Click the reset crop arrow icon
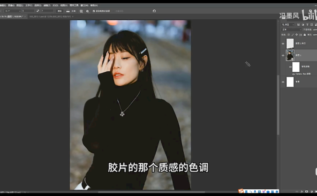Viewport: 317px width, 196px height. click(154, 11)
